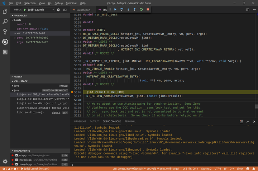Open feedback smiley in status bar
Image resolution: width=258 pixels, height=171 pixels.
point(248,169)
